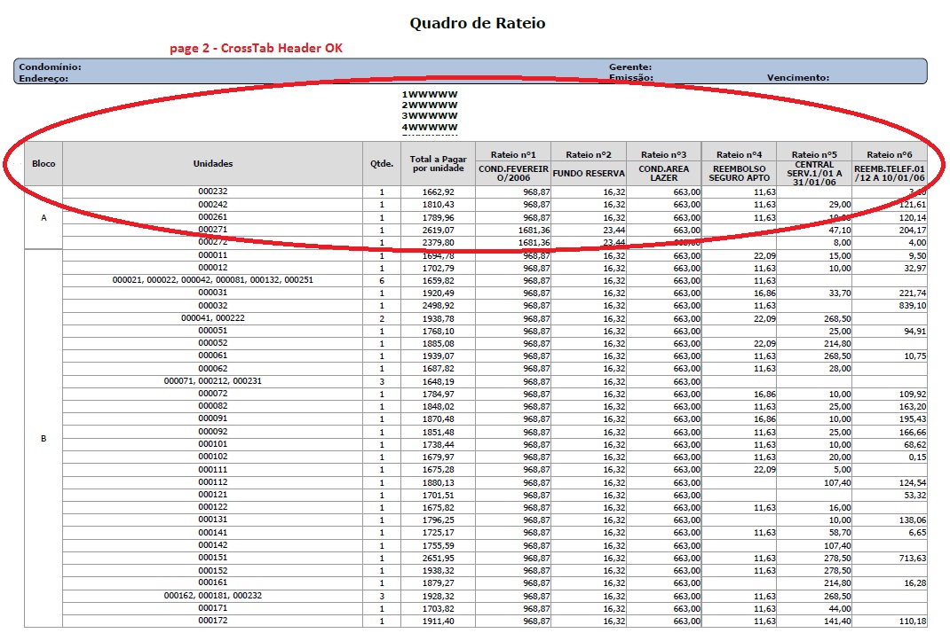Click the 'CENTRAL SERV.1/01 A 31/01/06' subheader
Viewport: 950px width, 641px height.
[x=814, y=173]
